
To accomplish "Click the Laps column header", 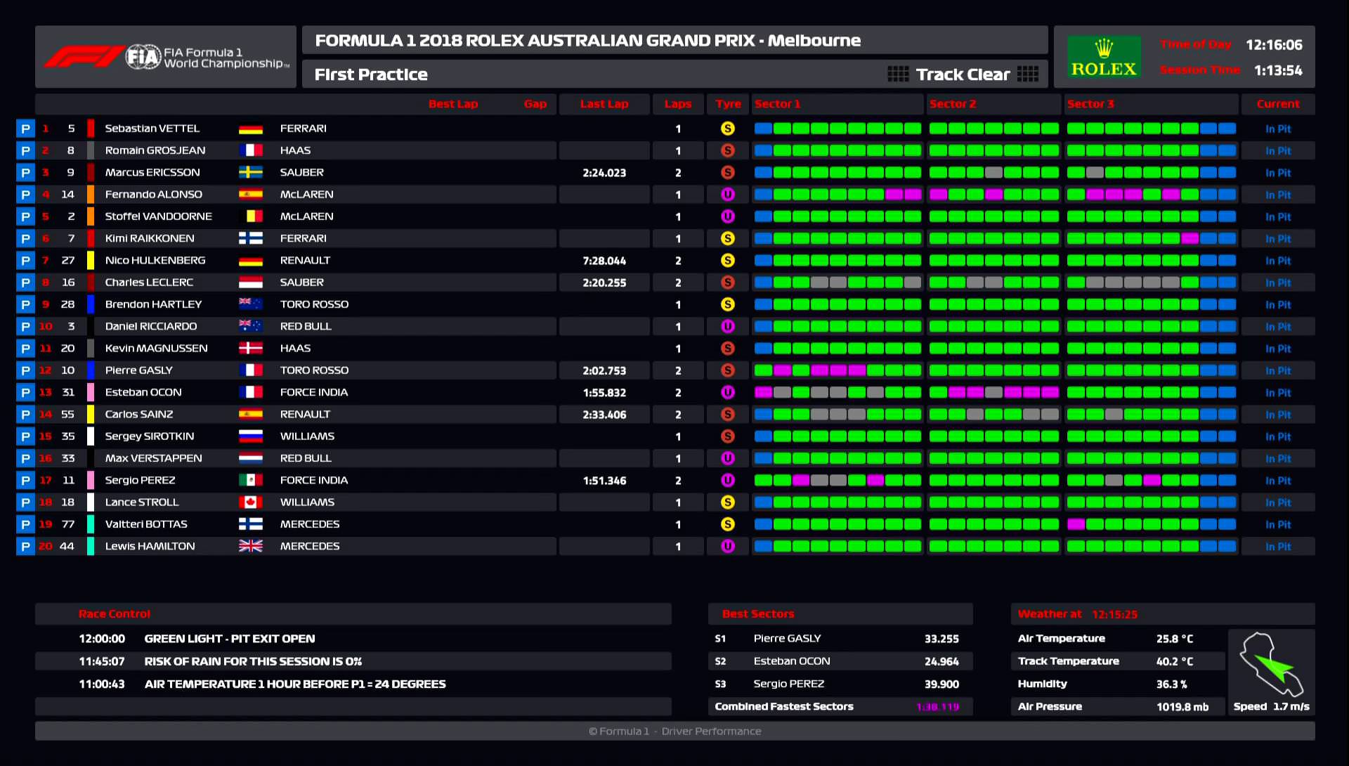I will point(678,104).
